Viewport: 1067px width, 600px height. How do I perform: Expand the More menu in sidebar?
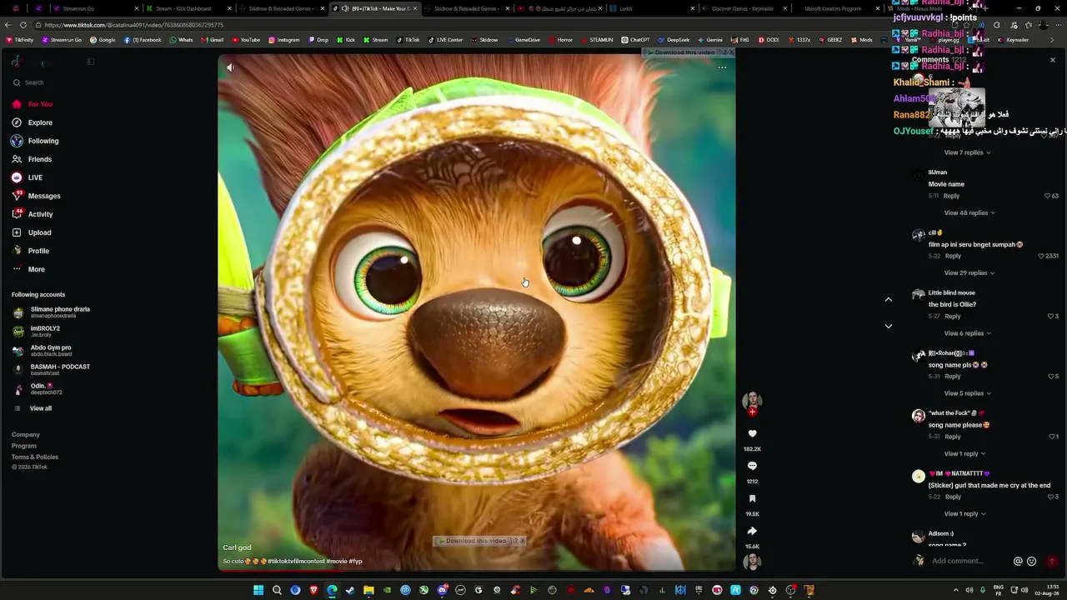(28, 269)
